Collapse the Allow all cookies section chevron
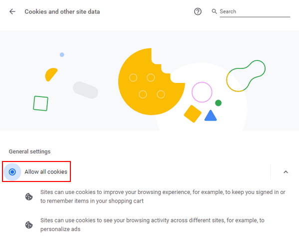This screenshot has width=299, height=239. [x=286, y=172]
